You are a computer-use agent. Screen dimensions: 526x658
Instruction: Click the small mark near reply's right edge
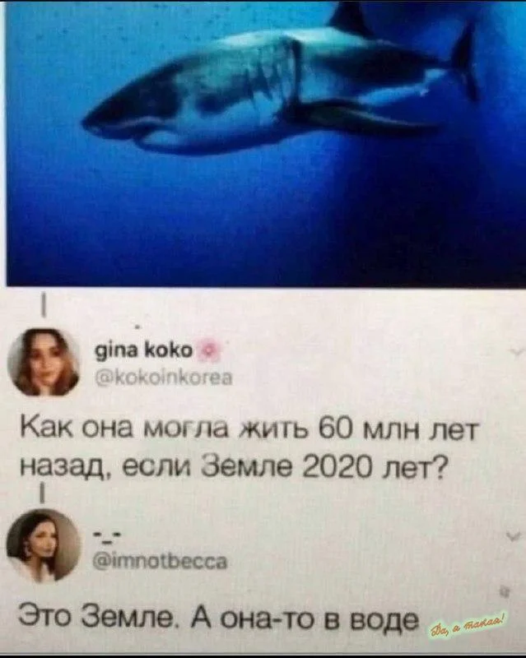(x=508, y=593)
